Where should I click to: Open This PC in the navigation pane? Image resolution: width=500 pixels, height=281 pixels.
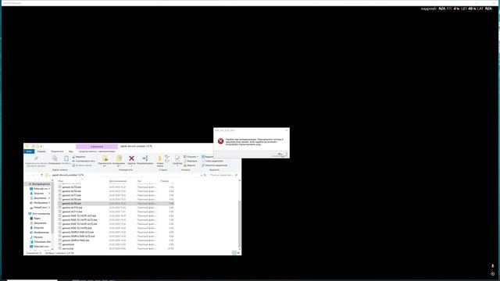click(x=41, y=213)
